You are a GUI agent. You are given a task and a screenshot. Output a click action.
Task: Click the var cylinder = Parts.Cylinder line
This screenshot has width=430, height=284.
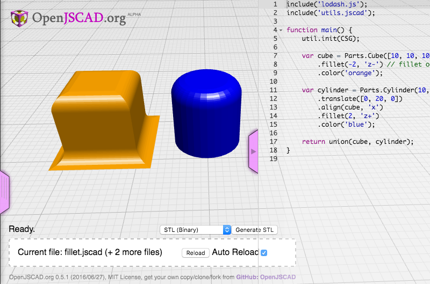click(x=366, y=90)
